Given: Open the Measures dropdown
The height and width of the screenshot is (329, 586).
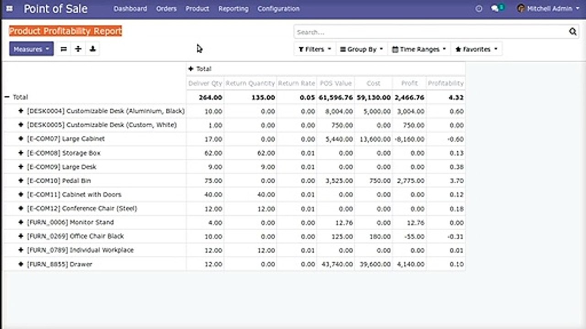Looking at the screenshot, I should tap(31, 49).
